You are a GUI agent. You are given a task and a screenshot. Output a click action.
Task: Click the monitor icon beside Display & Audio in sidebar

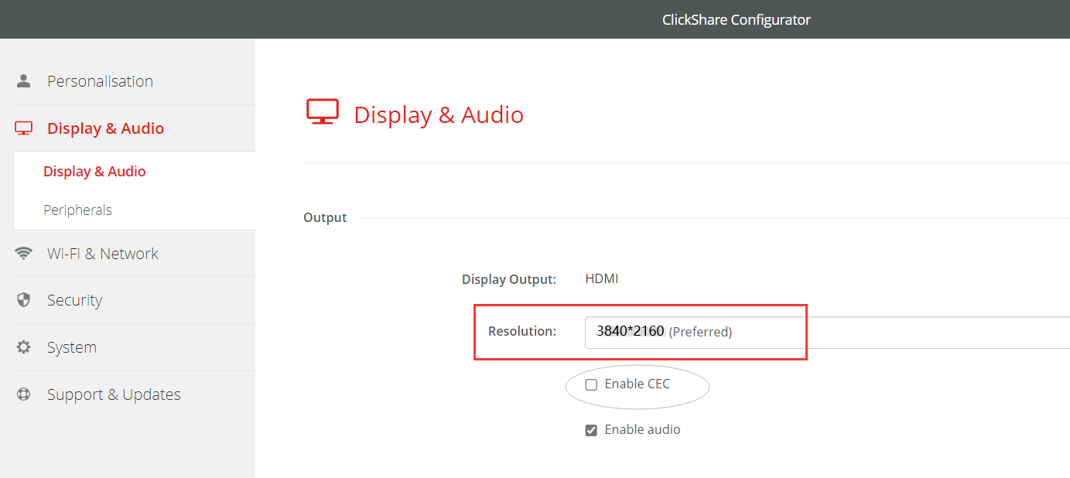[x=24, y=128]
